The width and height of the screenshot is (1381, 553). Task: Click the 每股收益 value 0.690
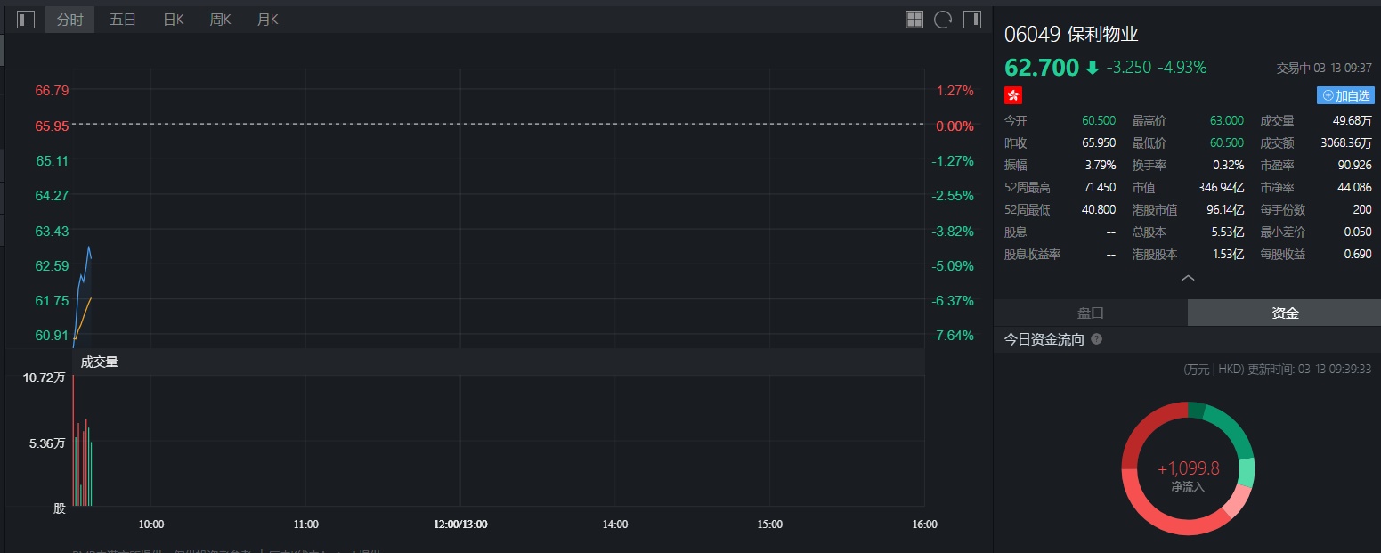pos(1359,254)
